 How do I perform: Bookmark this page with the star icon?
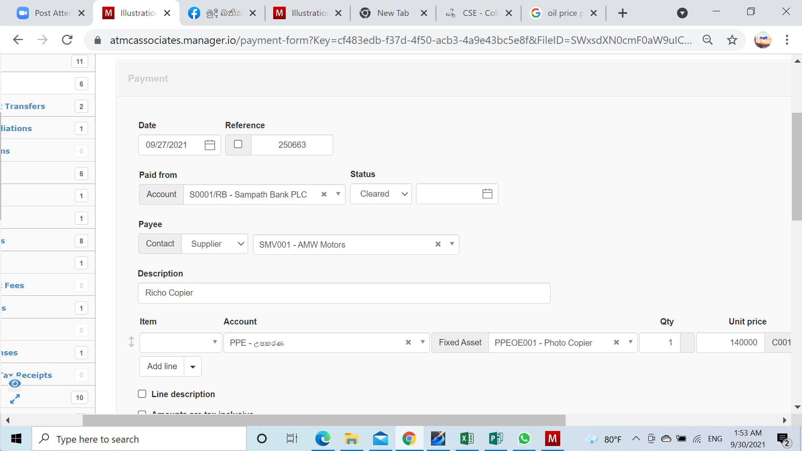click(x=732, y=40)
